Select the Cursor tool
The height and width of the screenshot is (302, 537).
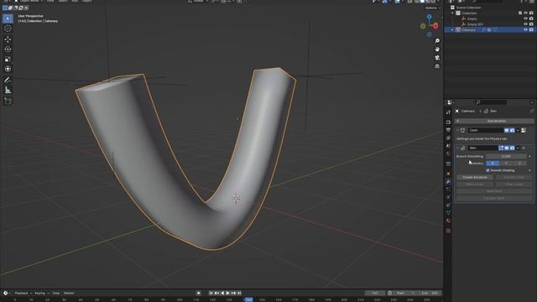[8, 29]
